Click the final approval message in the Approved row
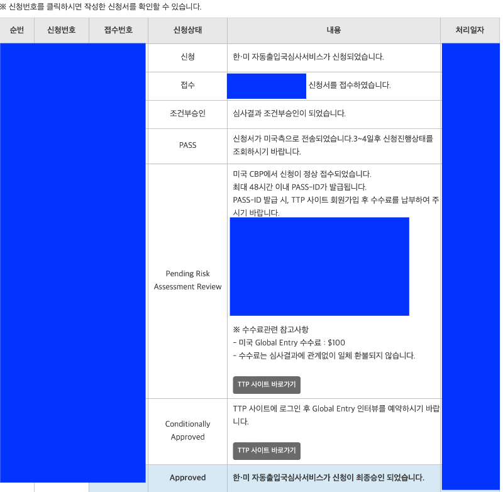Screen dimensions: 503x492 tap(333, 478)
